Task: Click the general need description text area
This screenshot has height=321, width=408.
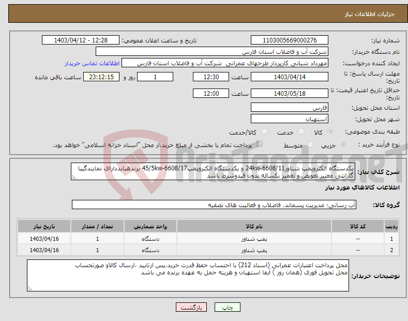Action: coord(213,171)
